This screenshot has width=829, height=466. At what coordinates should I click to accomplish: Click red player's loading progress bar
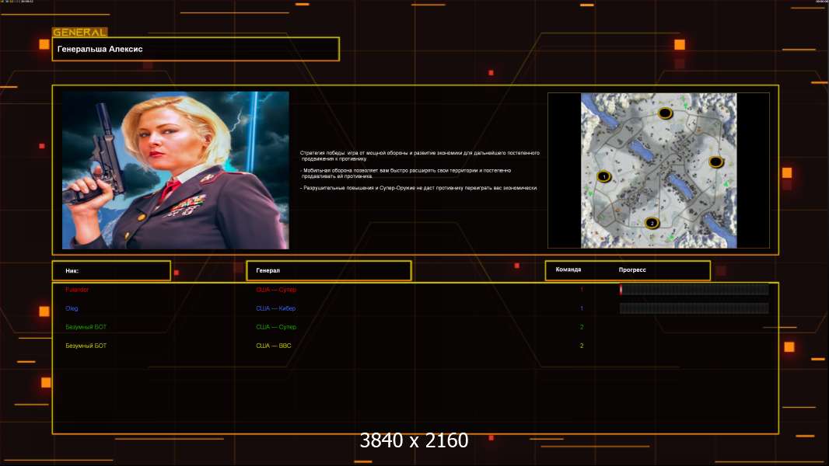click(694, 289)
